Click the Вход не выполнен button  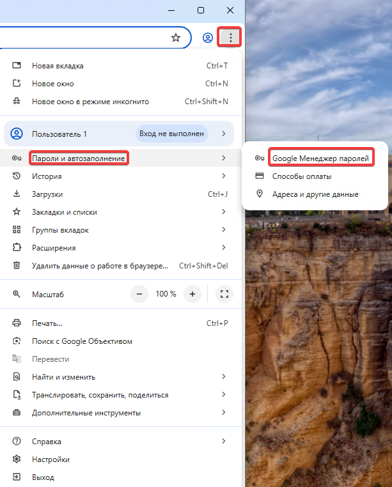pyautogui.click(x=173, y=134)
